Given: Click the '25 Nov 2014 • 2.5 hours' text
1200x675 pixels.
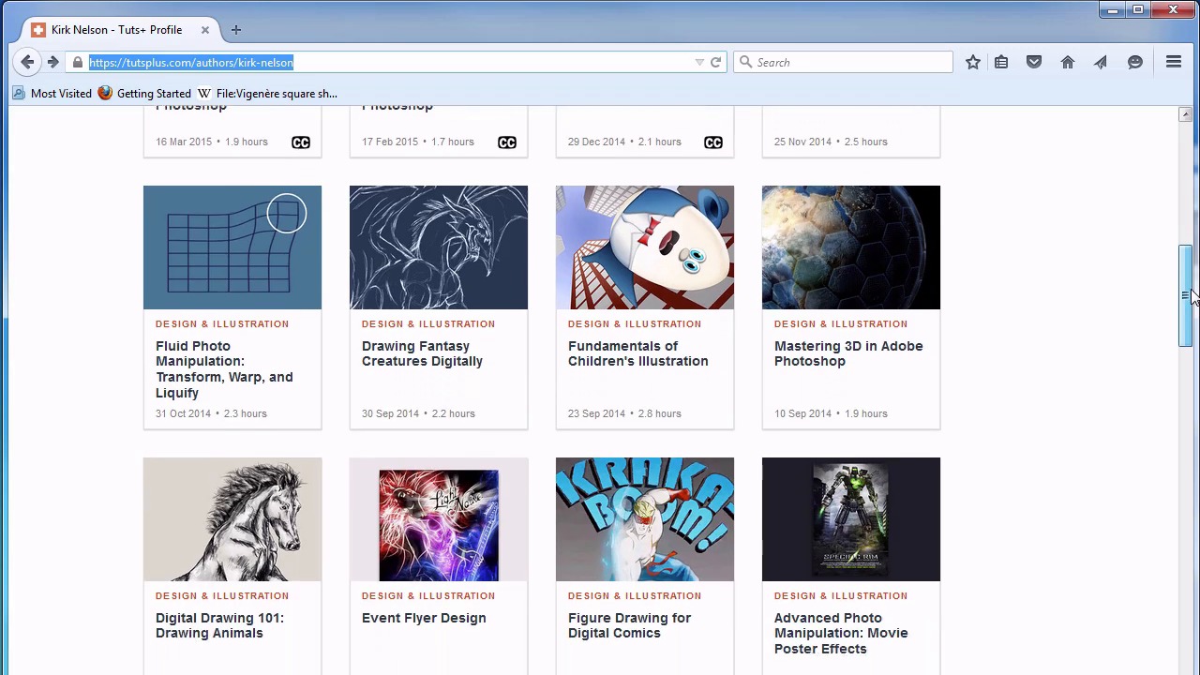Looking at the screenshot, I should [x=831, y=142].
